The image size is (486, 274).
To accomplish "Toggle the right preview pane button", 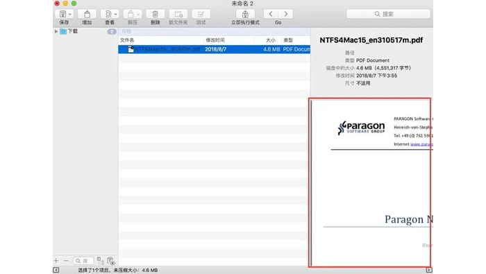I will tap(429, 270).
